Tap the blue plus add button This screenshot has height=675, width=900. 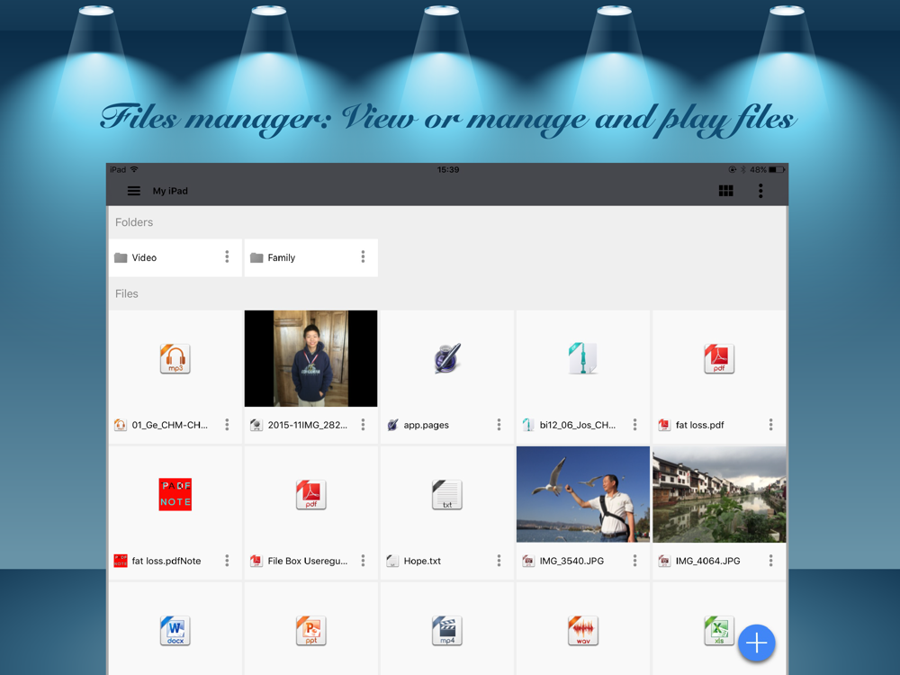(757, 643)
